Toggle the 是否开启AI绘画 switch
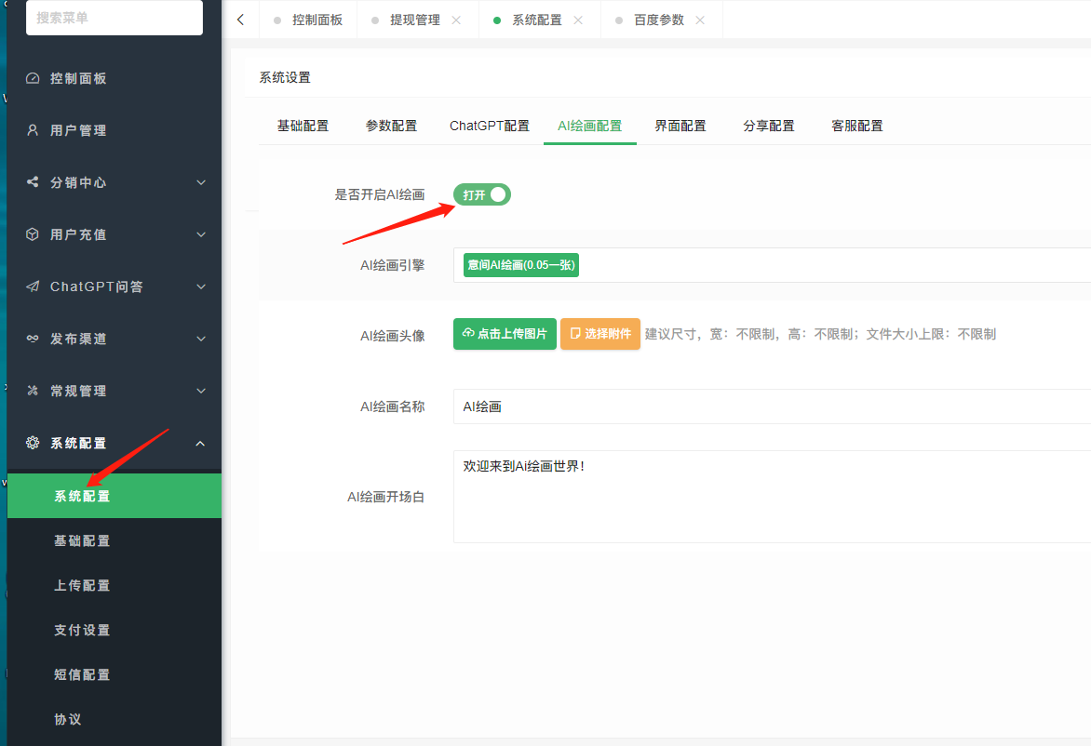This screenshot has height=746, width=1091. click(x=482, y=194)
